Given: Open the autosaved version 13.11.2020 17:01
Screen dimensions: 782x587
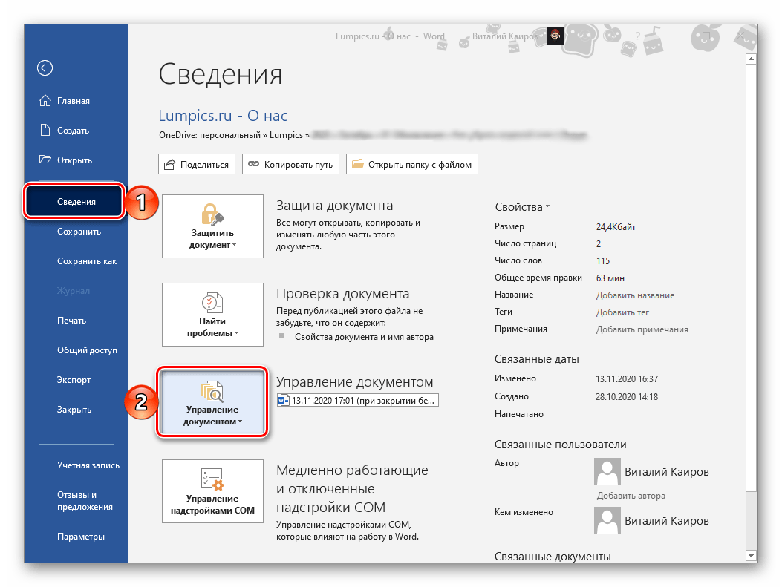Looking at the screenshot, I should (358, 401).
